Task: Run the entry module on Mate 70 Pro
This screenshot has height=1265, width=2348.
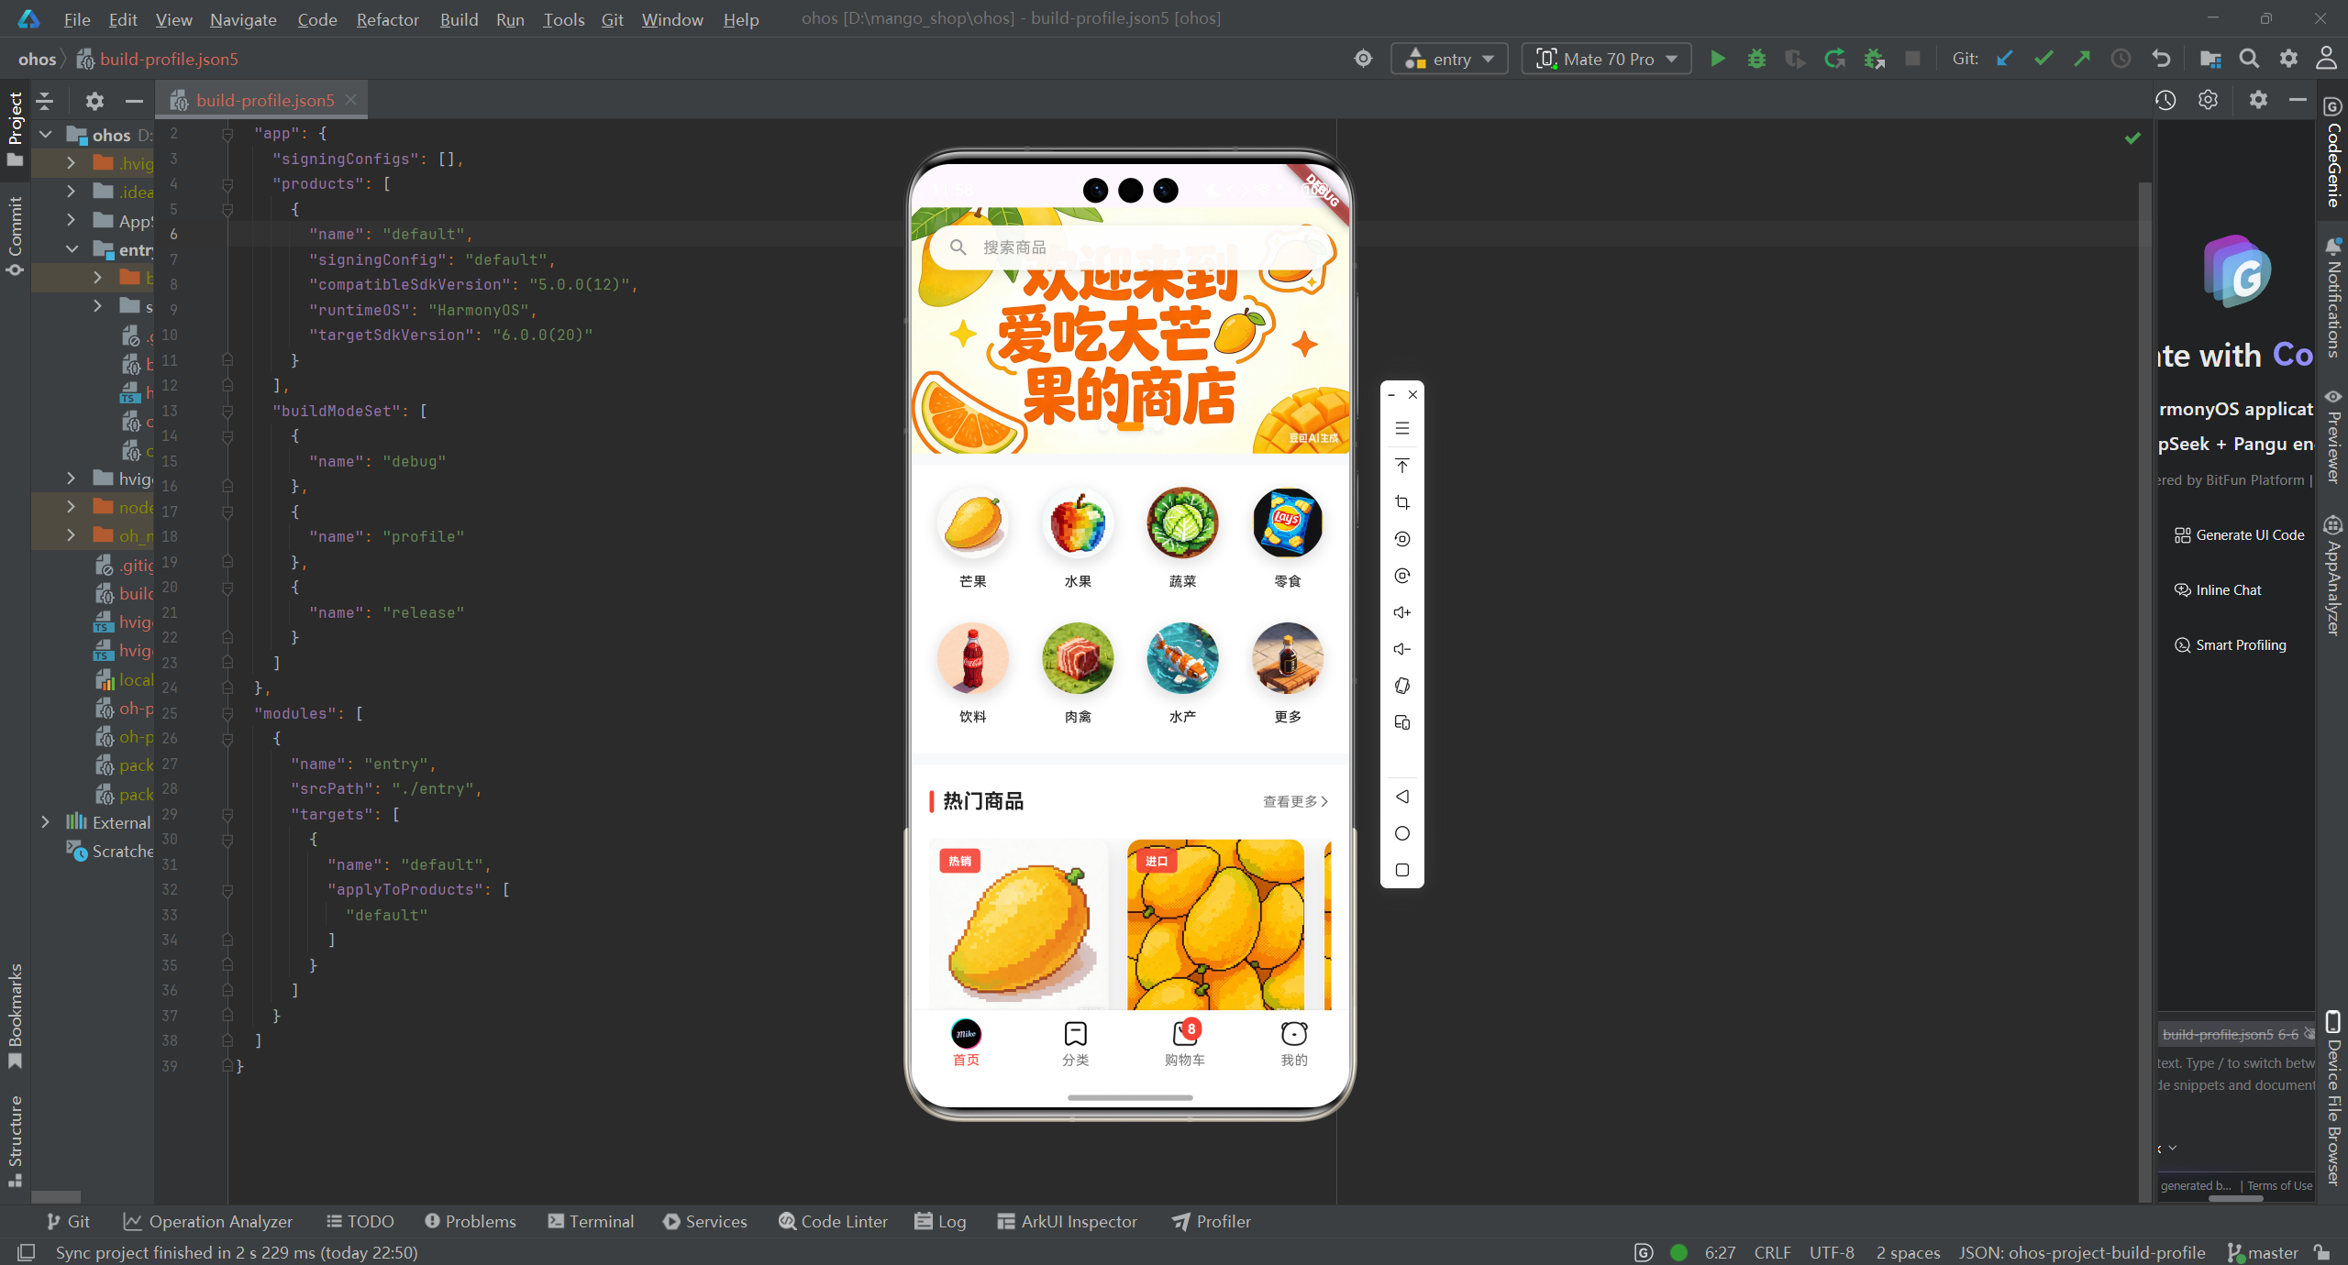Action: [x=1717, y=58]
